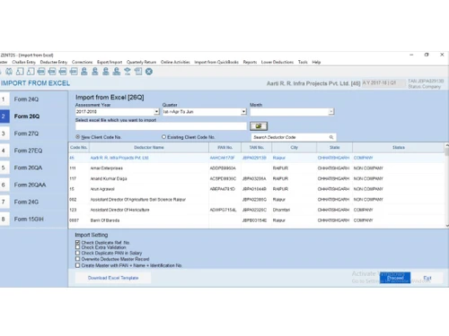Click the document list icon beside the round X
Screen dimensions: 449x336
(x=138, y=72)
